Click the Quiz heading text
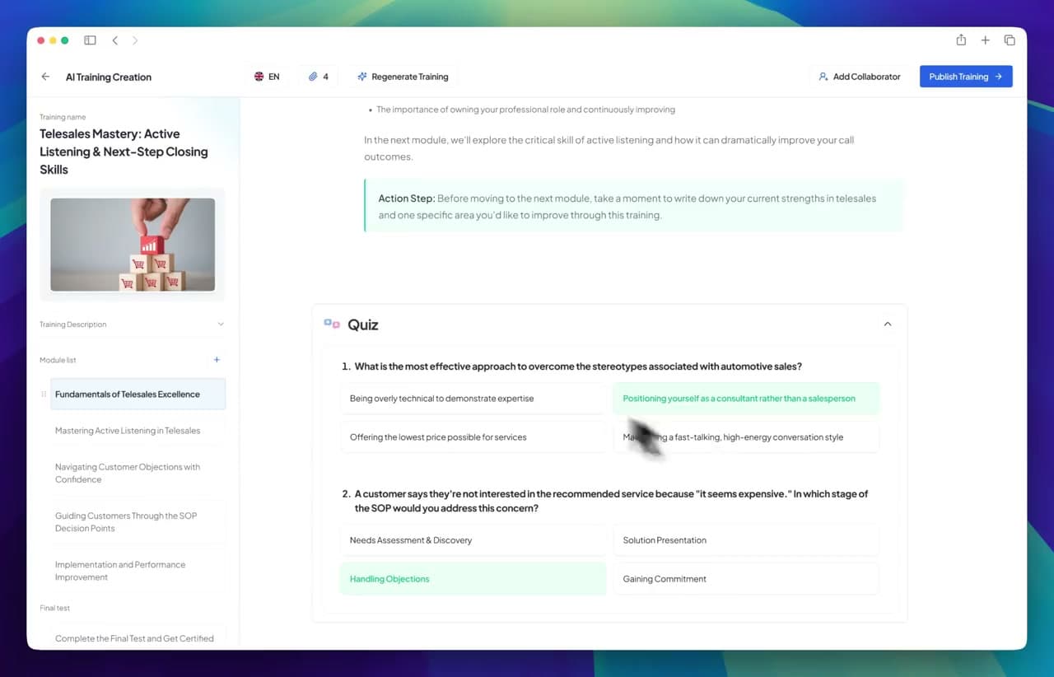1054x677 pixels. coord(363,324)
